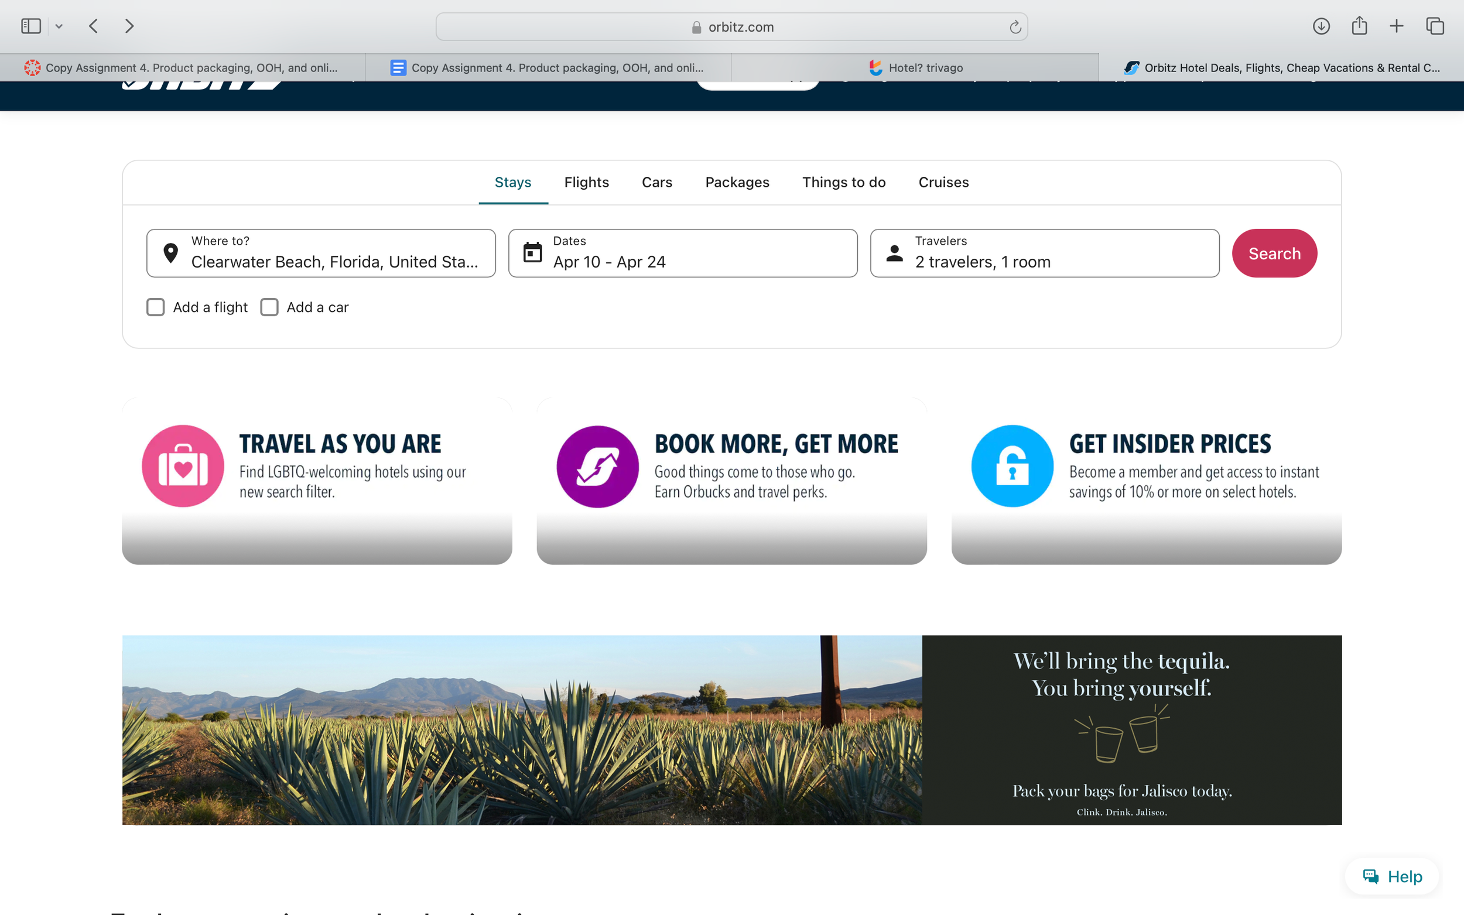Click the purple Orbucks rewards icon
Image resolution: width=1464 pixels, height=915 pixels.
point(597,465)
